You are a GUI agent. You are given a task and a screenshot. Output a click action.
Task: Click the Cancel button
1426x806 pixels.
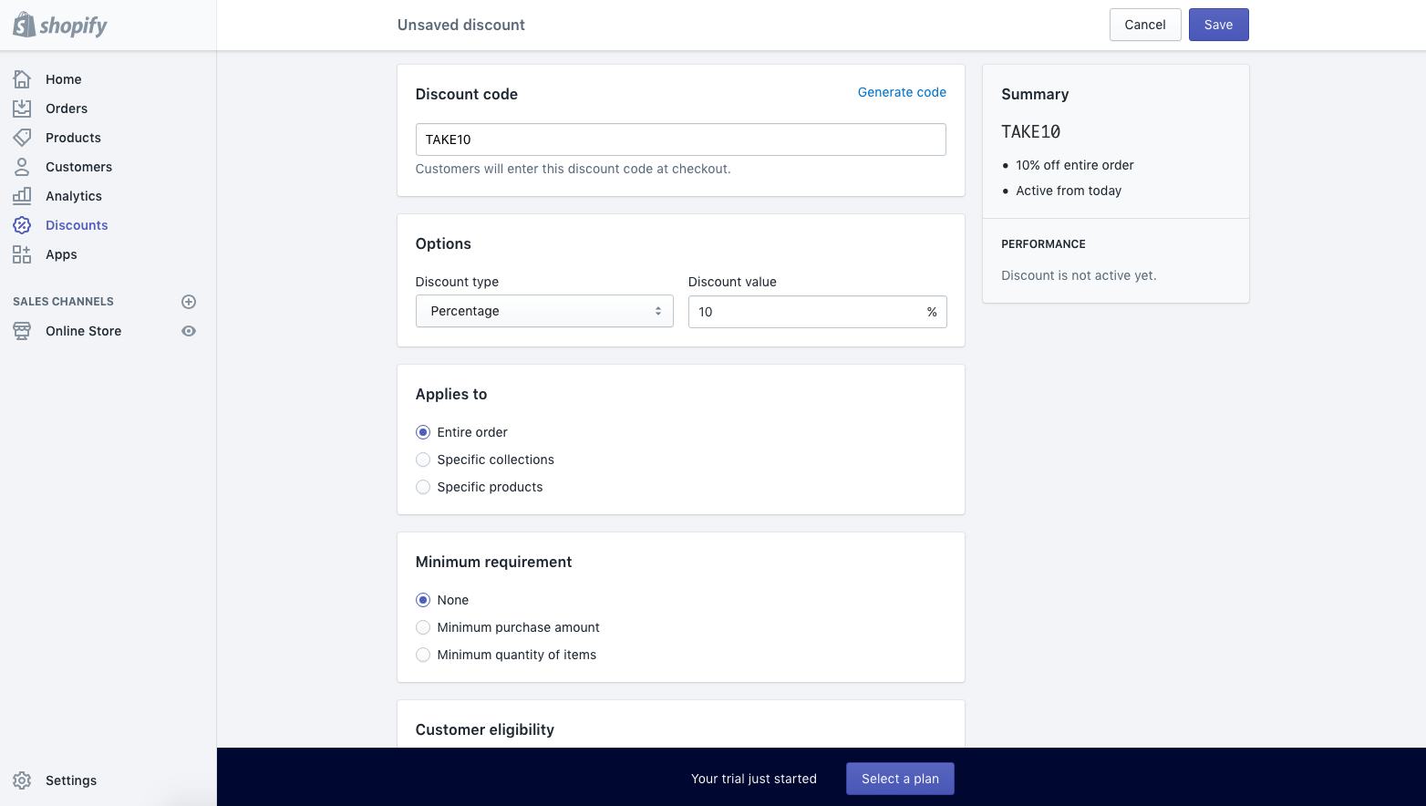(x=1145, y=25)
